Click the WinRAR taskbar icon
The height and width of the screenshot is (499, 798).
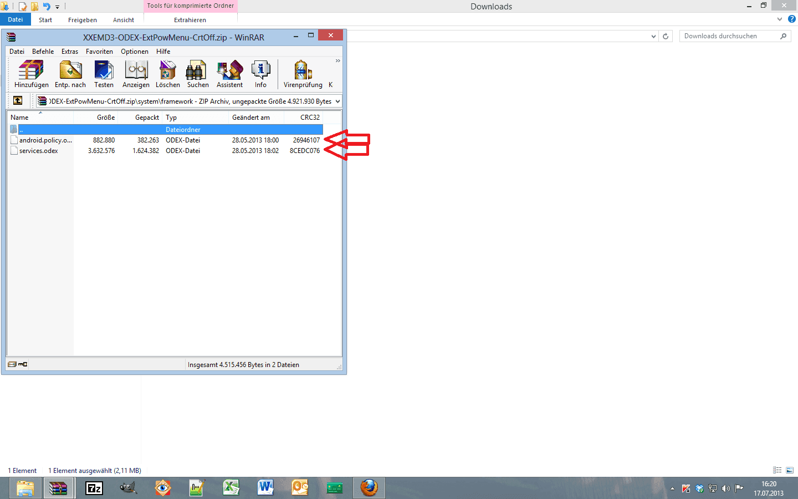(x=58, y=488)
